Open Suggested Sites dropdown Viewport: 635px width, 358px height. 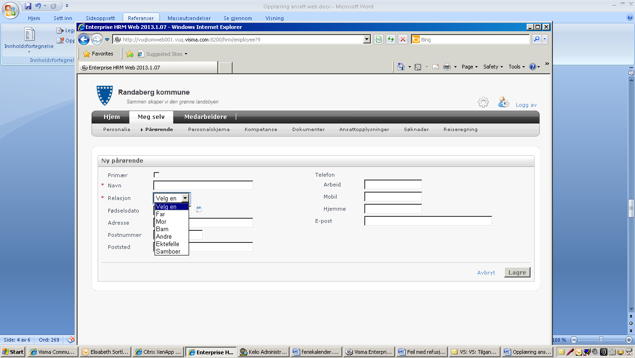coord(162,54)
